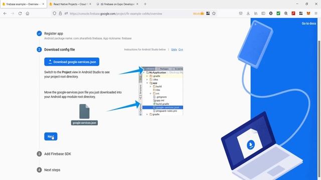Open the browser home page icon

click(x=28, y=13)
